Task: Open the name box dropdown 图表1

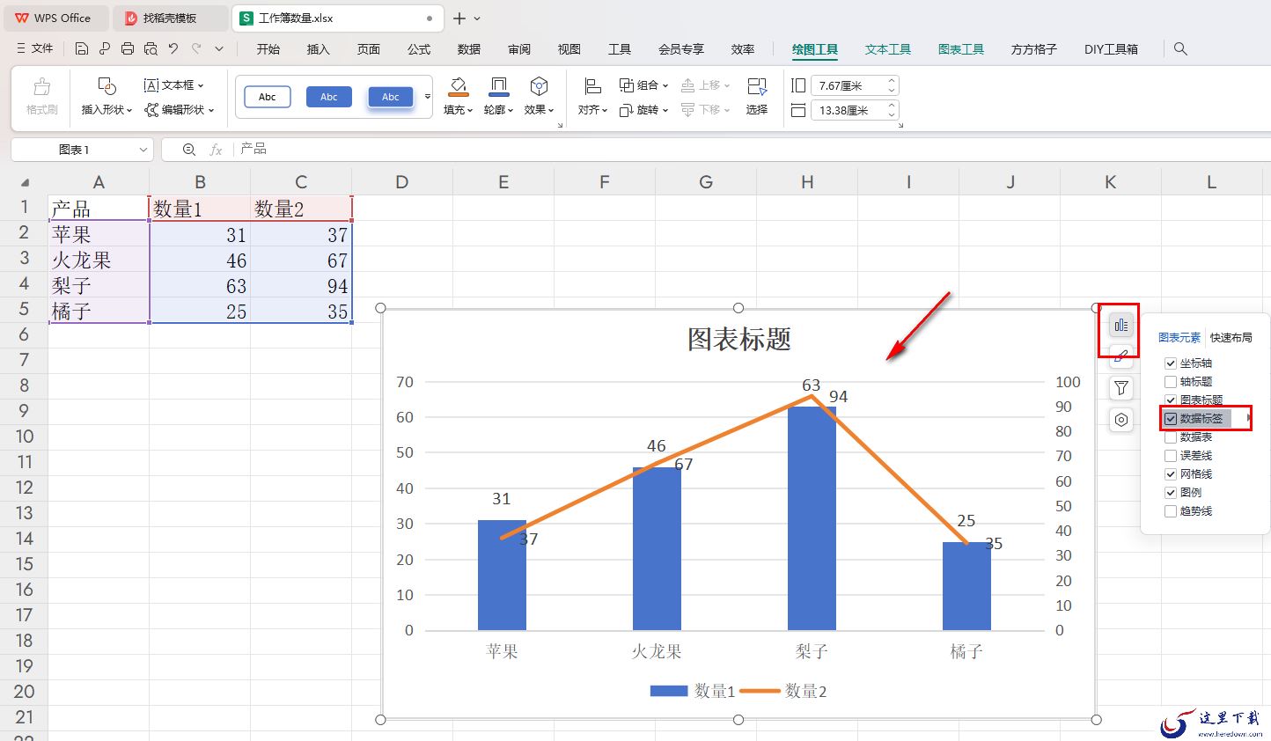Action: [x=143, y=150]
